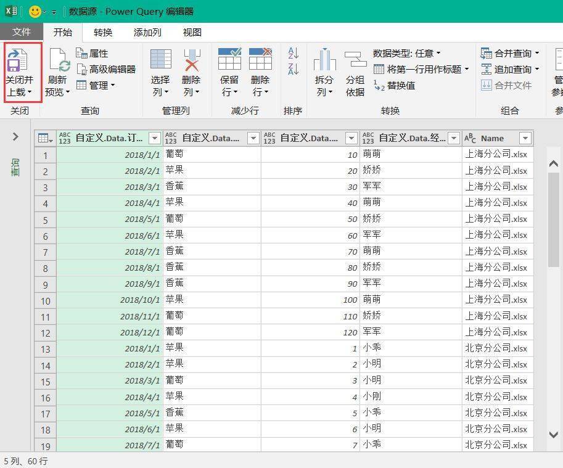Switch to the View (视图) tab
Screen dimensions: 563x468
(x=192, y=32)
